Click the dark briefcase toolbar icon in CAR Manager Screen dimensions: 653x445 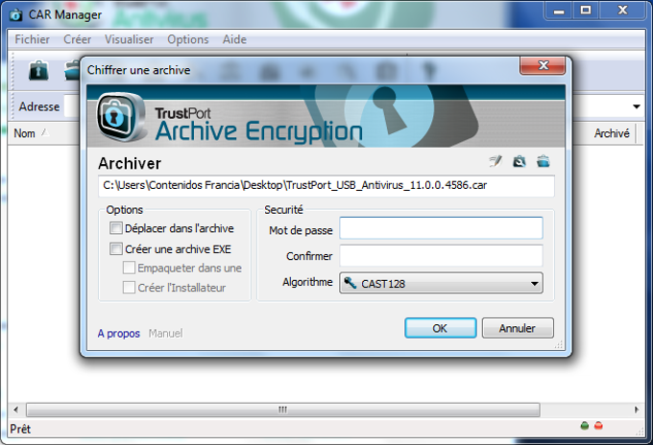point(38,71)
